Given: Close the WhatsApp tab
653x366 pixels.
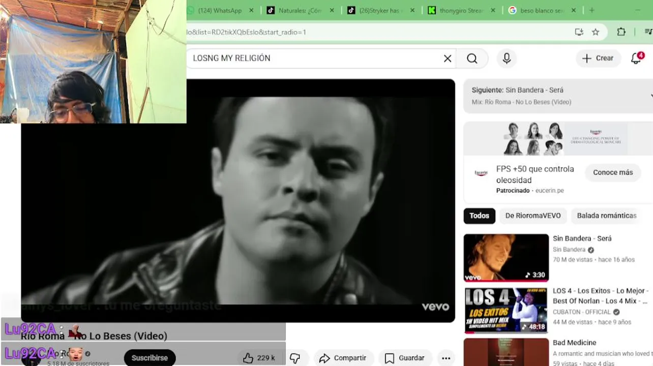Looking at the screenshot, I should (x=252, y=10).
